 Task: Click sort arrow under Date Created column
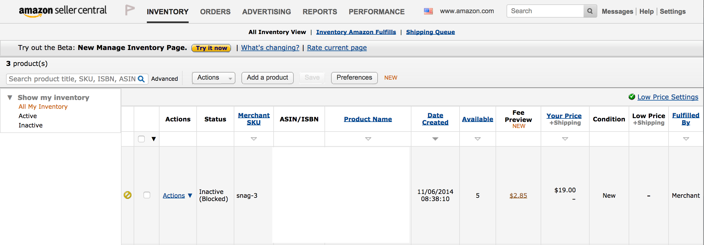click(435, 139)
